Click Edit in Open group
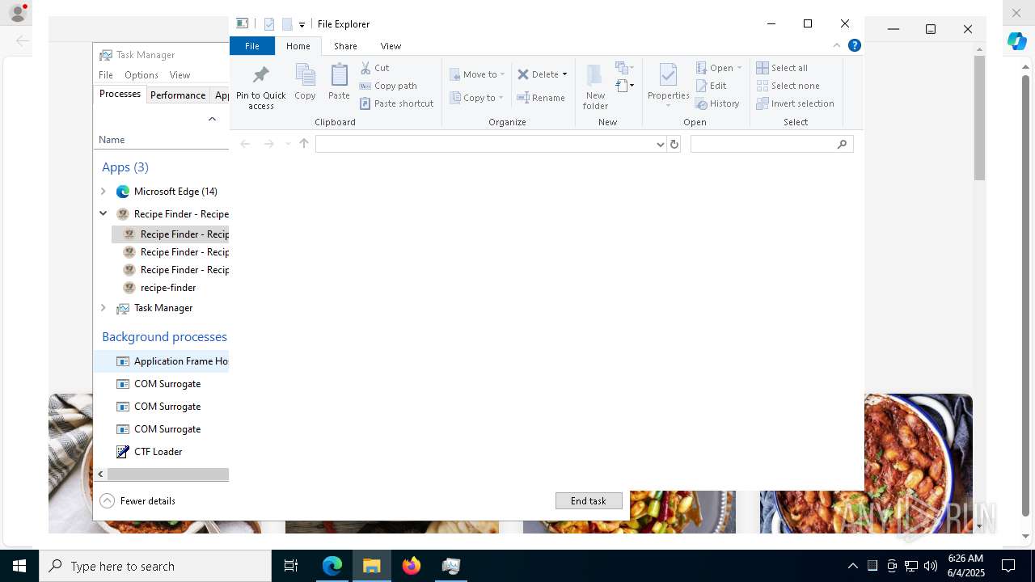 tap(711, 86)
